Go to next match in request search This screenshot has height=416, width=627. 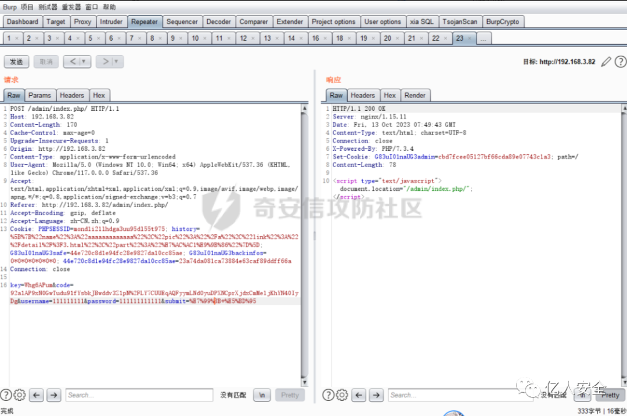(54, 395)
